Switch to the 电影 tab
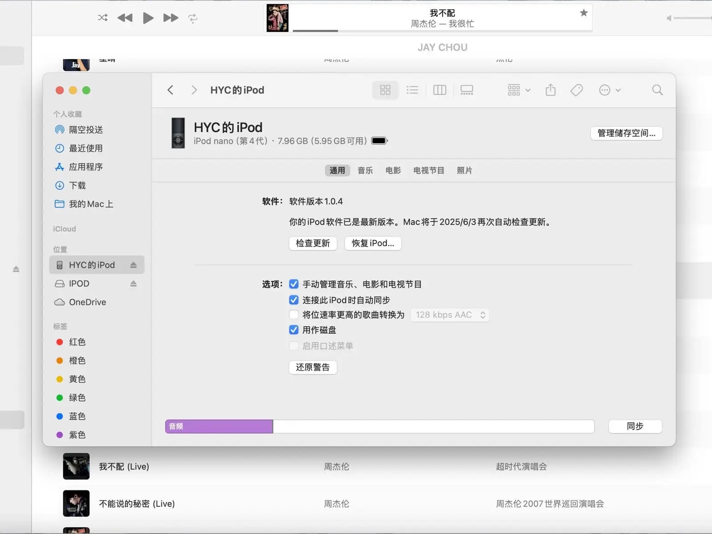The image size is (712, 534). coord(393,170)
